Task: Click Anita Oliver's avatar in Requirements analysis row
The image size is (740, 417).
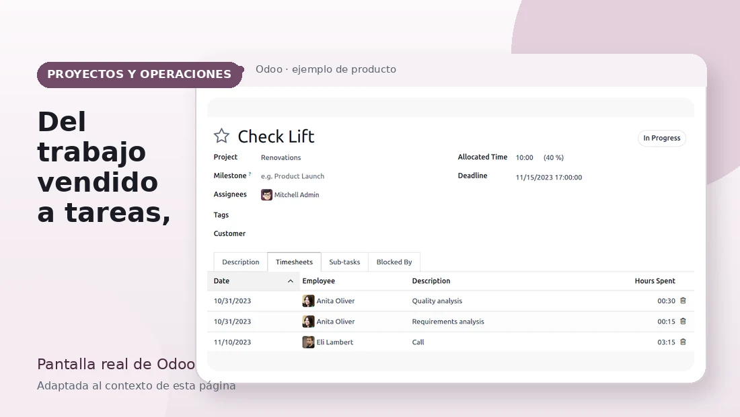Action: (x=308, y=321)
